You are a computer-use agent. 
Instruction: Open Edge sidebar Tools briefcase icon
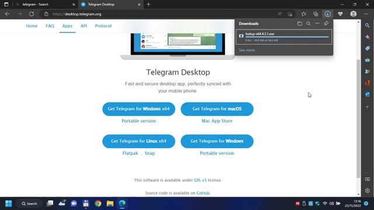click(x=368, y=60)
